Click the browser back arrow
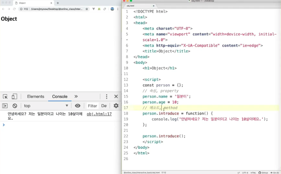The image size is (281, 174). point(3,9)
